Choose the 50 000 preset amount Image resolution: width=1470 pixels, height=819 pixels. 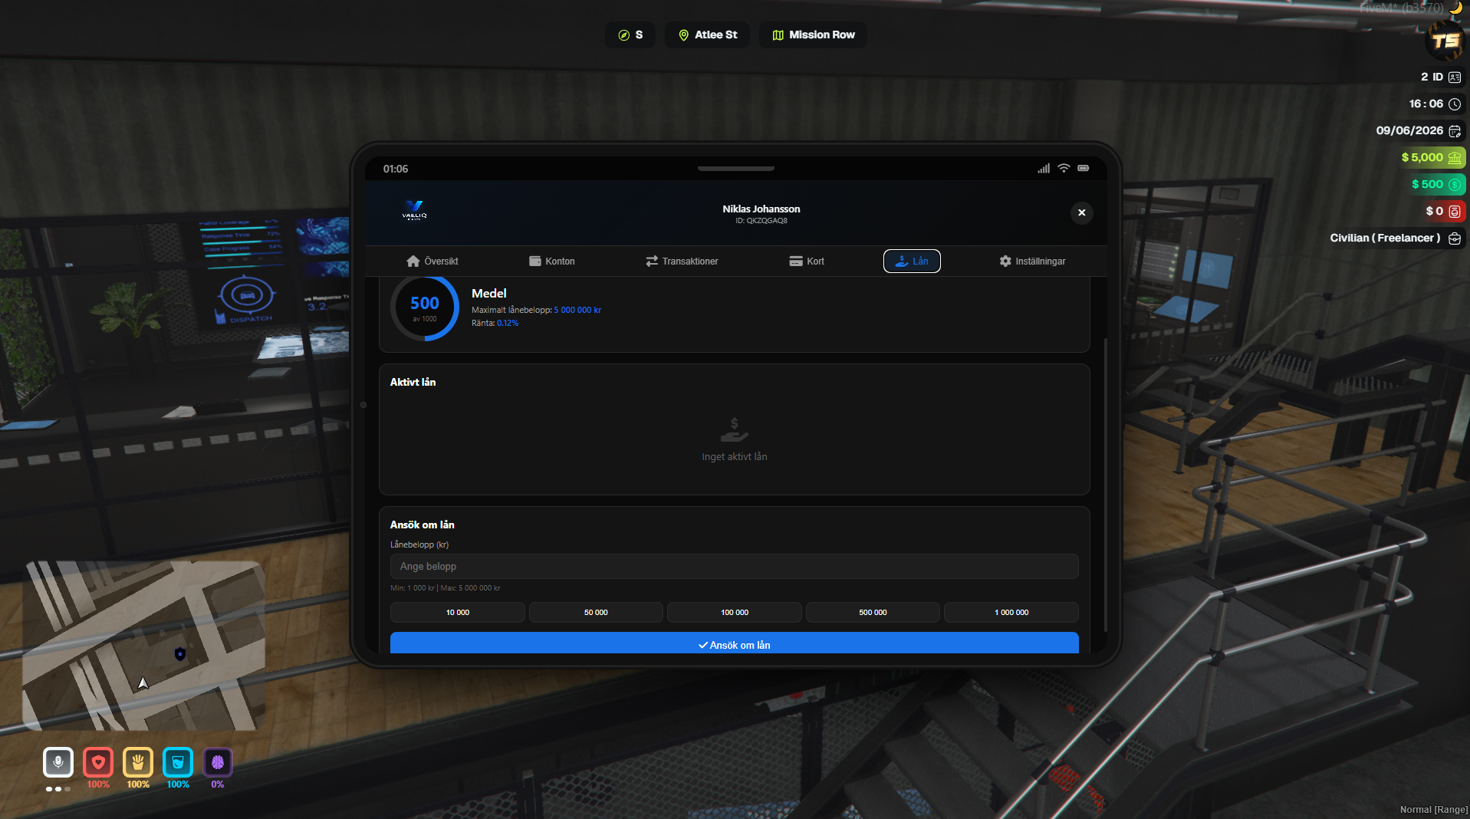596,613
